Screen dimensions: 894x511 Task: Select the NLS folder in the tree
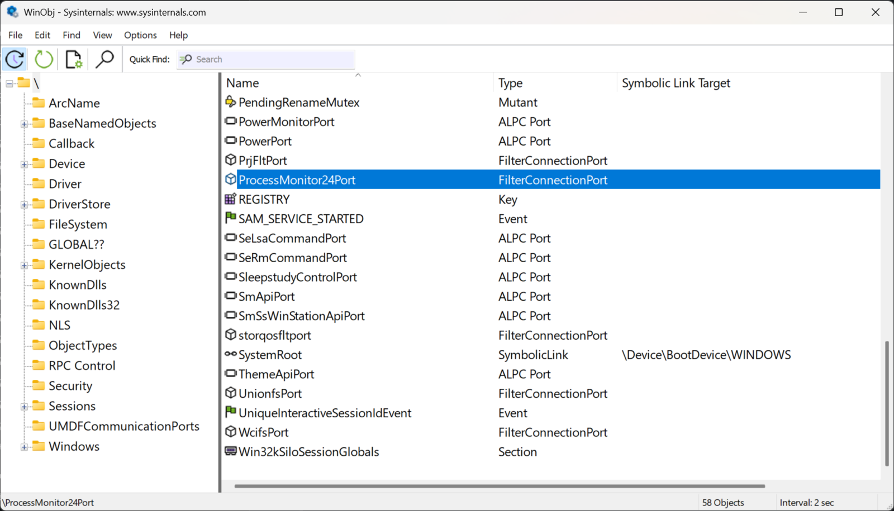(60, 325)
